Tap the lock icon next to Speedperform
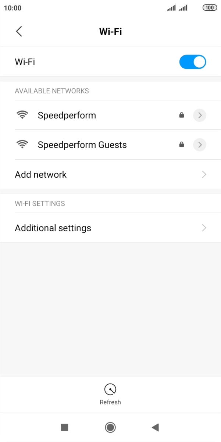The height and width of the screenshot is (442, 221). click(x=182, y=115)
